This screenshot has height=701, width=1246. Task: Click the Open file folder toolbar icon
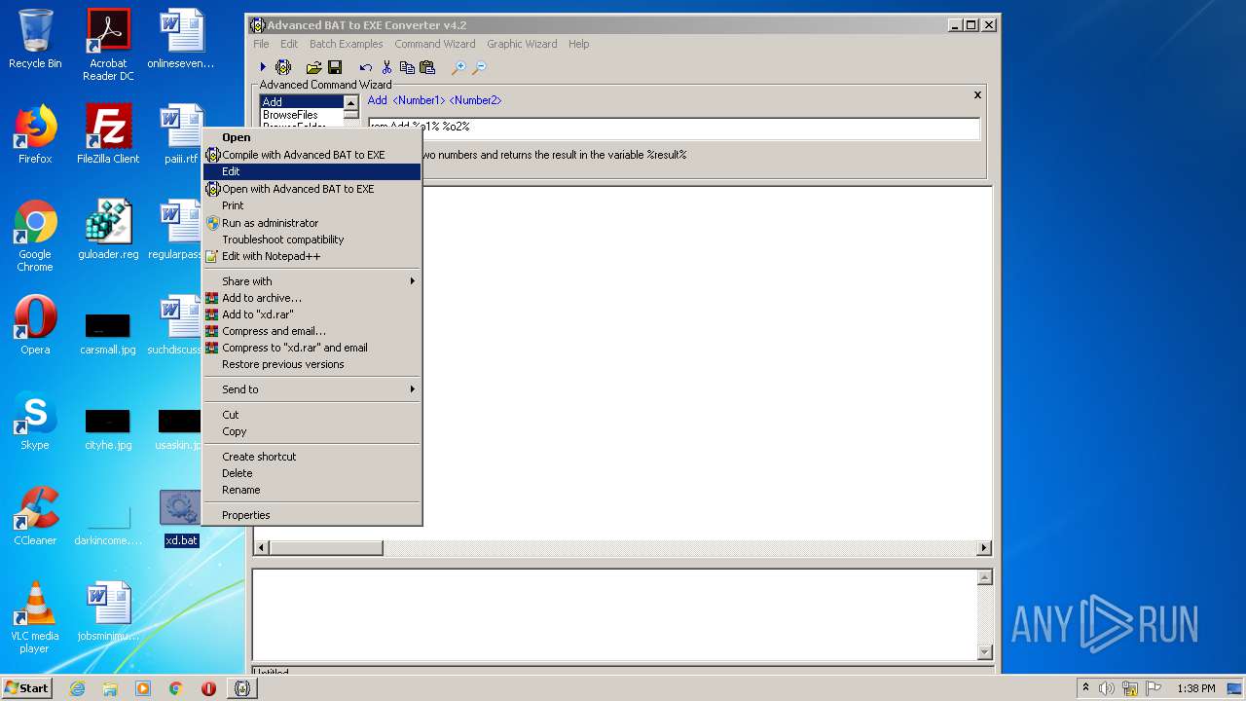[x=313, y=67]
